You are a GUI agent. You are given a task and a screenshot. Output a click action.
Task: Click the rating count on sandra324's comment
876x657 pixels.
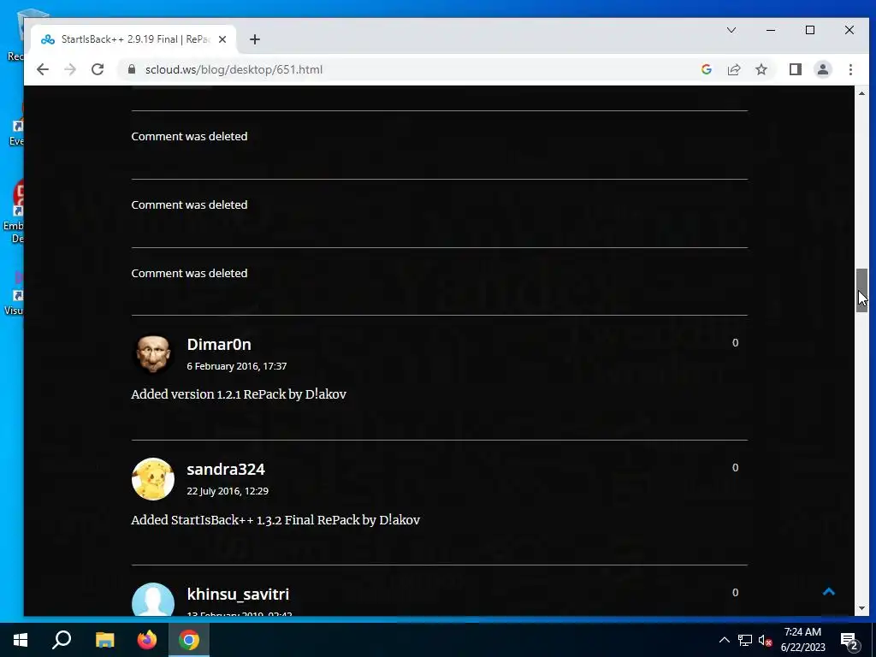[735, 468]
